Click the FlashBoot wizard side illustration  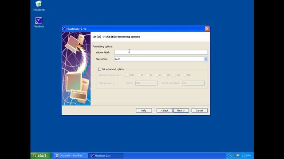(76, 69)
